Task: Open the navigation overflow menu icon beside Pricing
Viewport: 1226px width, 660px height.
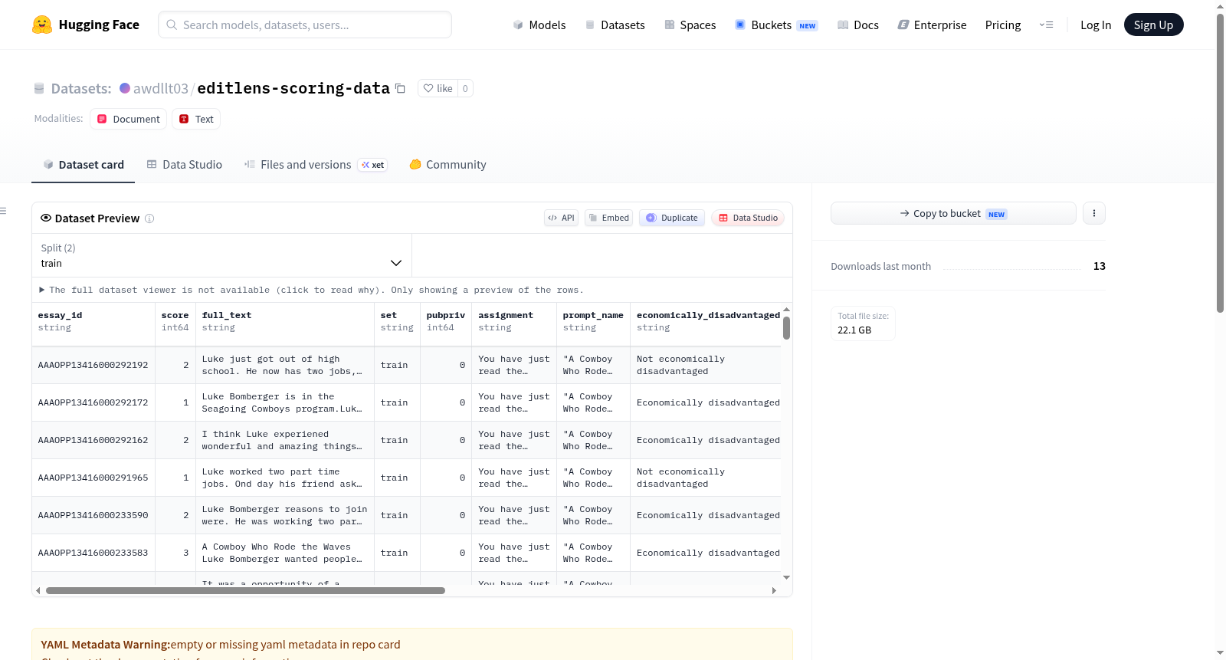Action: pos(1046,25)
